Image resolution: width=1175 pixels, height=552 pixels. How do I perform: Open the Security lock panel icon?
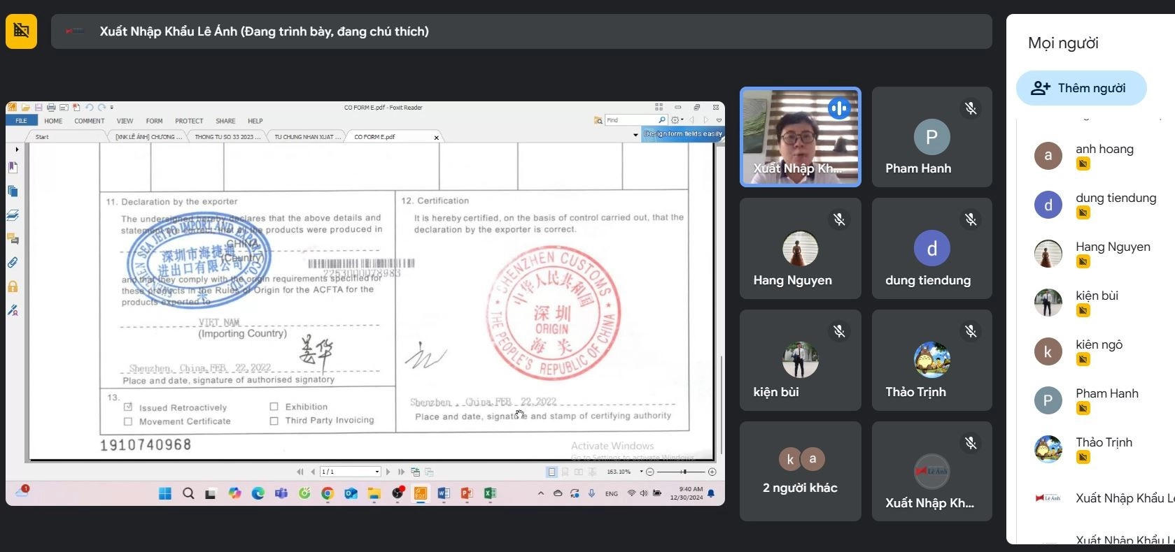pyautogui.click(x=13, y=286)
